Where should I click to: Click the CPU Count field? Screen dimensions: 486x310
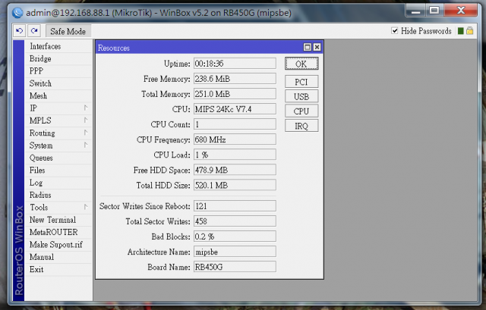point(235,124)
